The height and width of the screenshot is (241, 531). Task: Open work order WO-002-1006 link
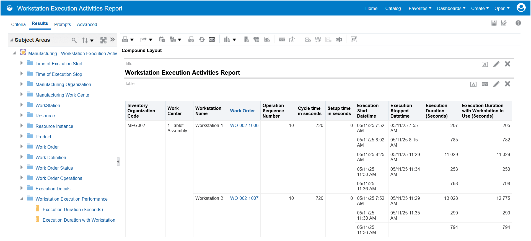click(x=244, y=125)
